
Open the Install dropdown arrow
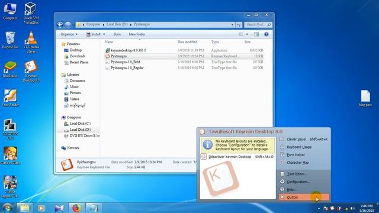pyautogui.click(x=104, y=34)
